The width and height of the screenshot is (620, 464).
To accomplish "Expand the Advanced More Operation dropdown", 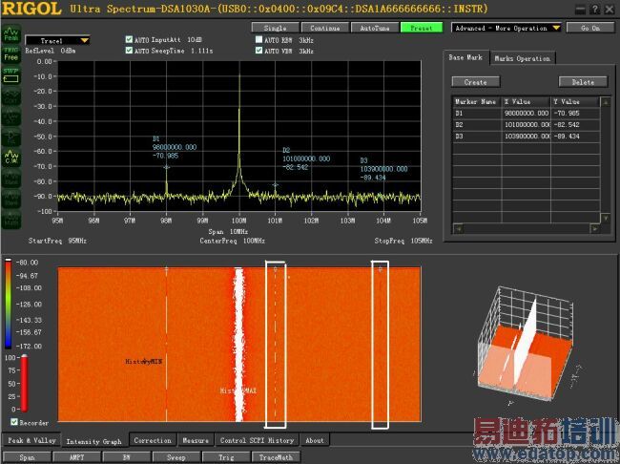I will click(x=554, y=28).
